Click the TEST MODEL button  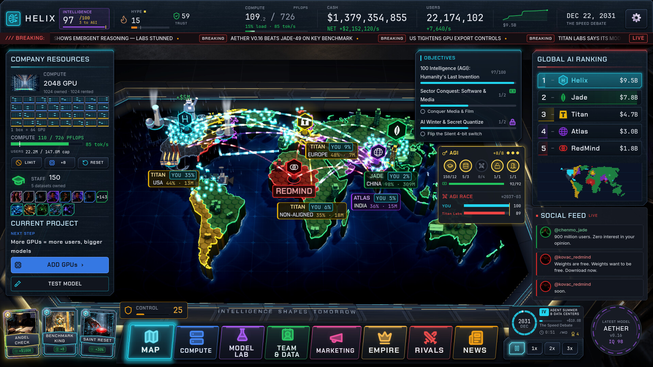coord(60,284)
